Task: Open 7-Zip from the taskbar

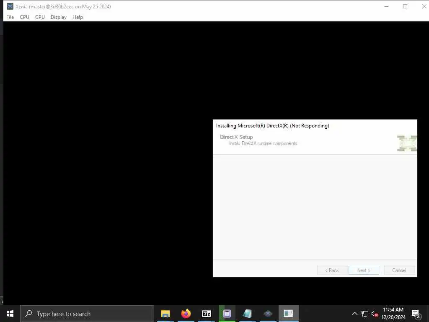Action: click(206, 314)
